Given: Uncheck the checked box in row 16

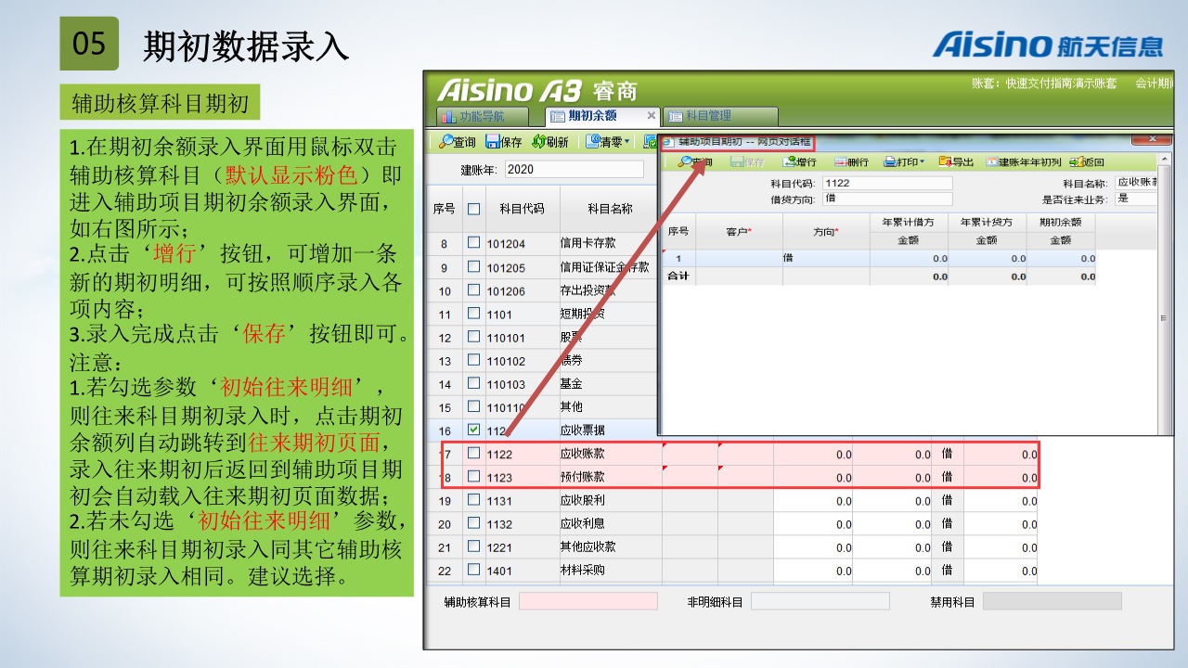Looking at the screenshot, I should [474, 430].
